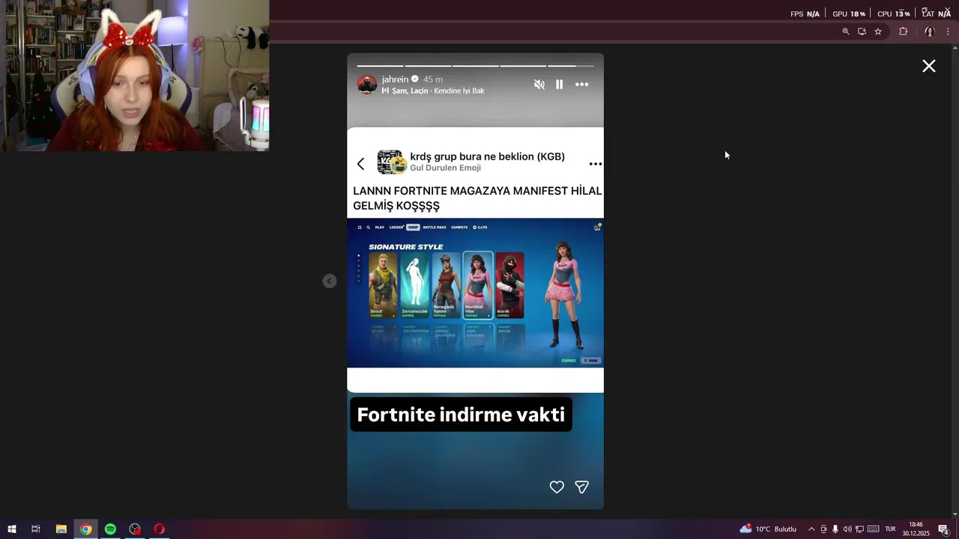Jump to the last story progress segment
The height and width of the screenshot is (539, 959).
tap(571, 66)
